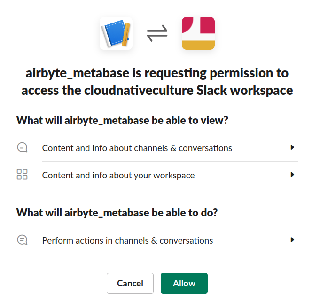The image size is (312, 300).
Task: Expand arrow for channels & conversations content
Action: coord(292,147)
